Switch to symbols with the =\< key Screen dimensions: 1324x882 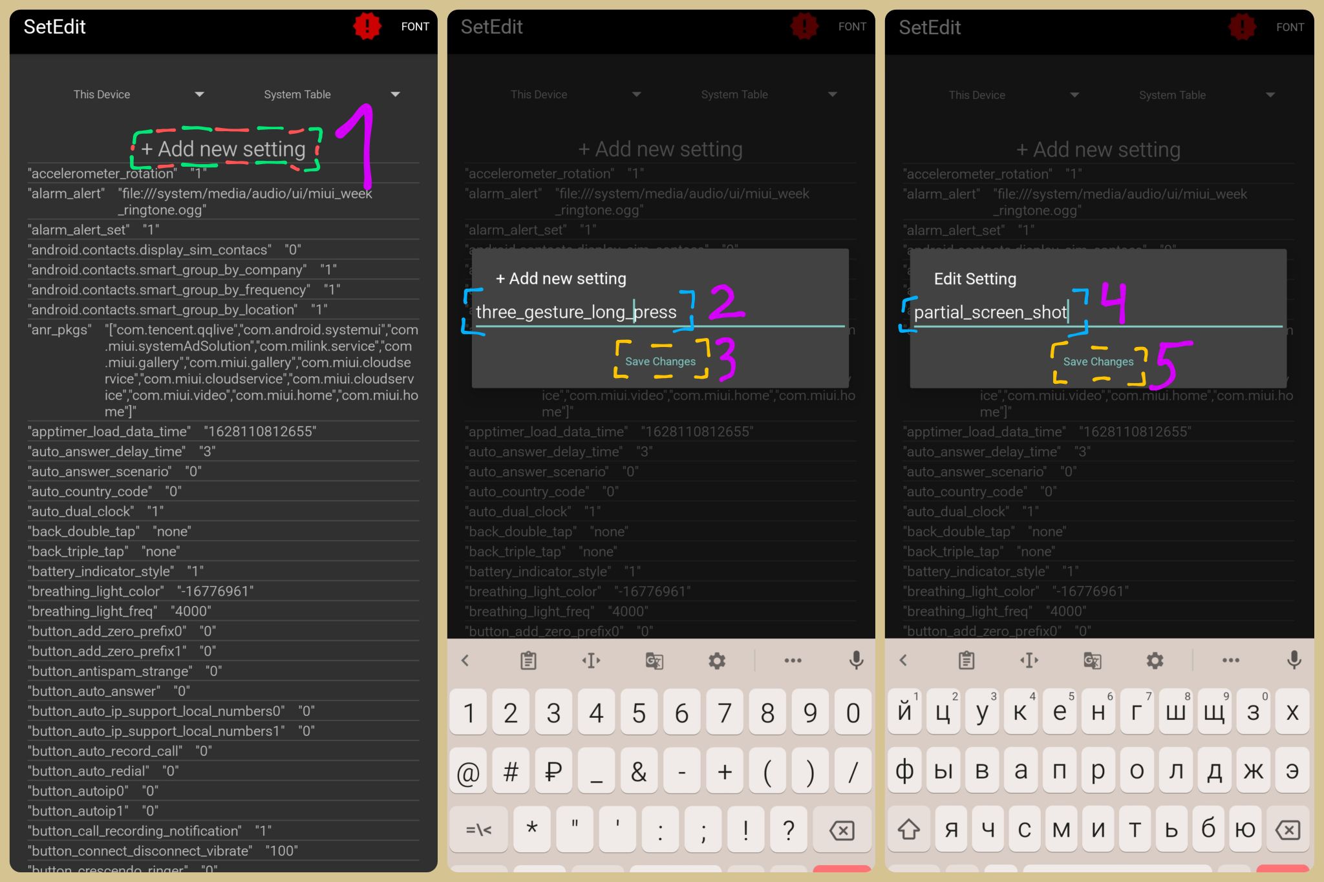pyautogui.click(x=478, y=830)
